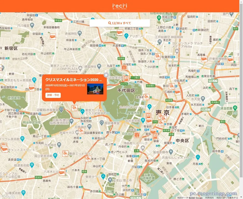This screenshot has height=199, width=243.
Task: Select the ticket marker near 四谷三丁目
Action: pyautogui.click(x=32, y=88)
